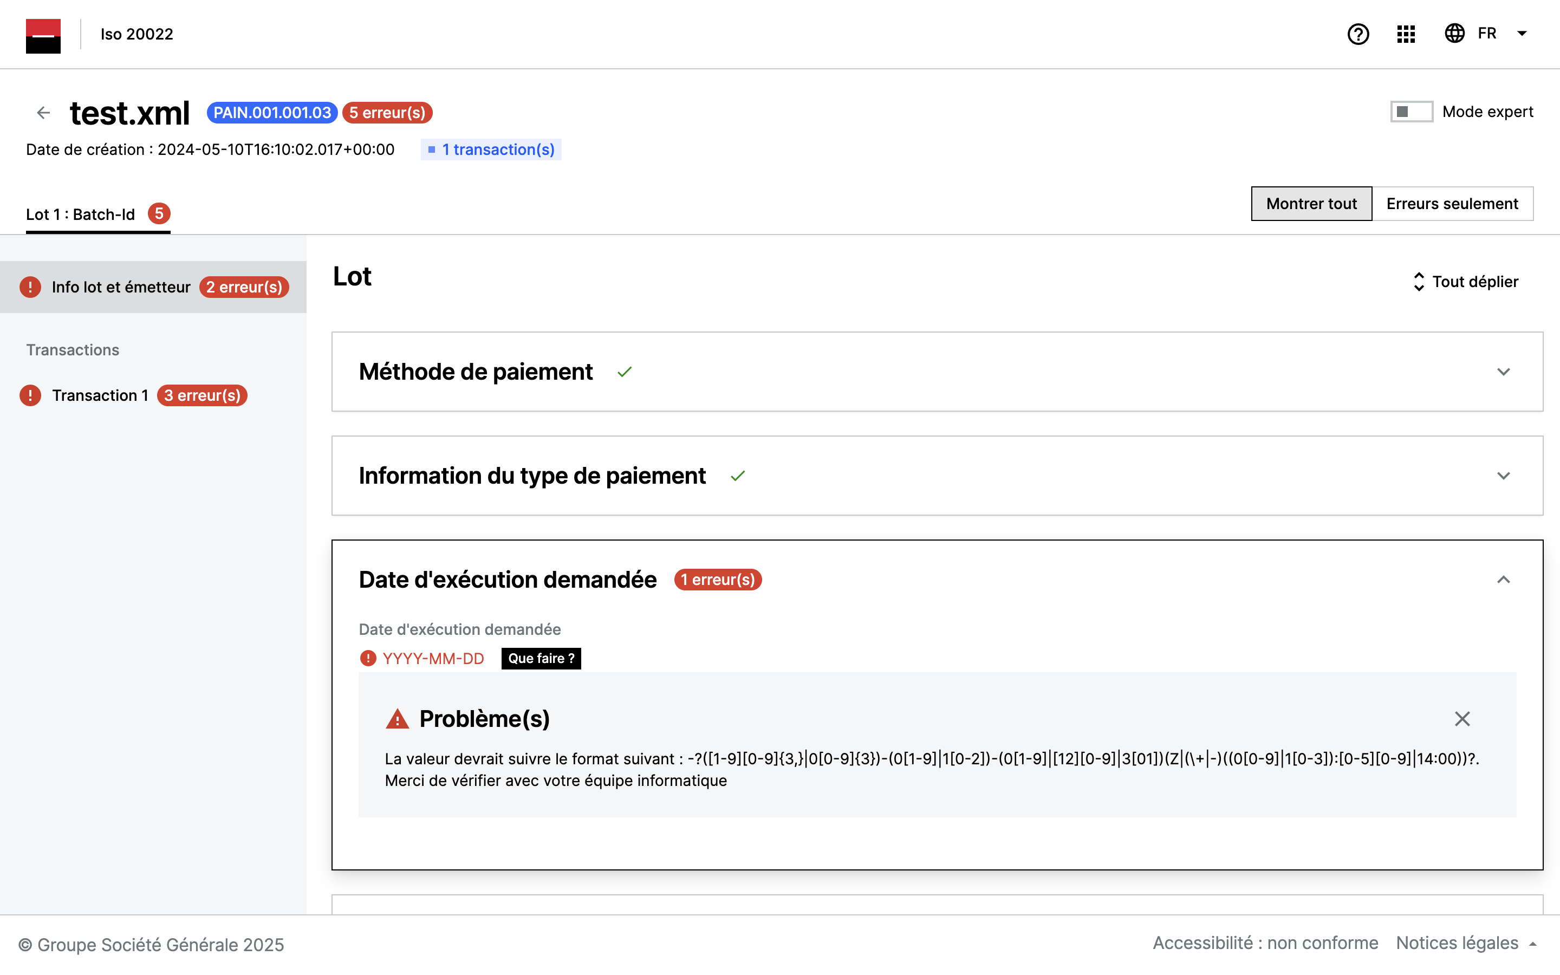
Task: Open the FR language dropdown
Action: point(1522,34)
